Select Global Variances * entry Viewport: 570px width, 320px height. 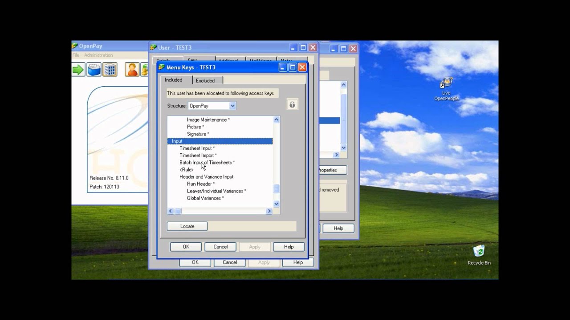[205, 198]
